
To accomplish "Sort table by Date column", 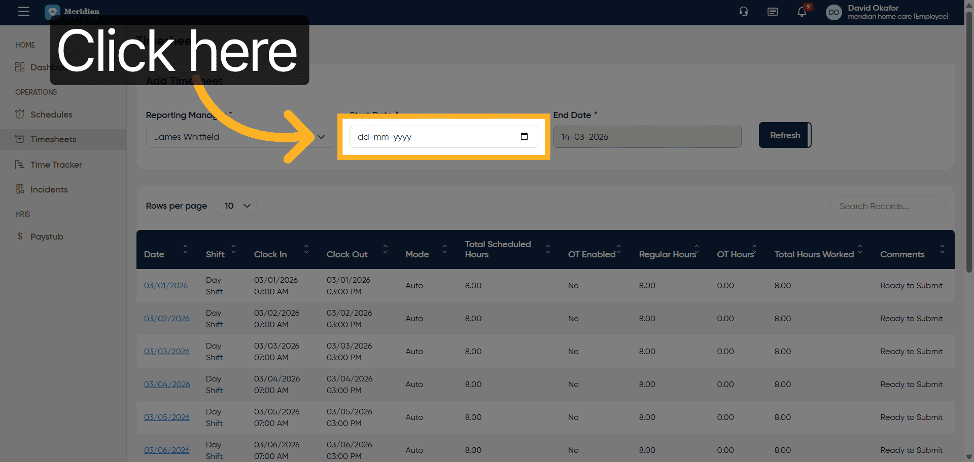I will (185, 249).
